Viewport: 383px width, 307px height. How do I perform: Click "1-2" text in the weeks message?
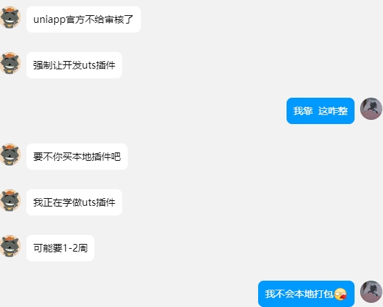70,248
